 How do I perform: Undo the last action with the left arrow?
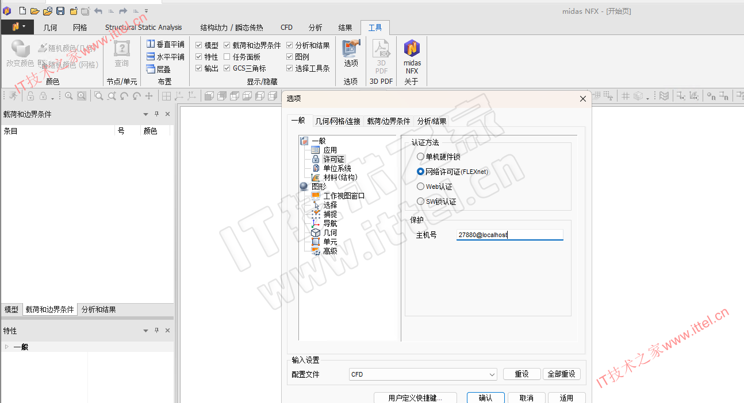coord(98,11)
